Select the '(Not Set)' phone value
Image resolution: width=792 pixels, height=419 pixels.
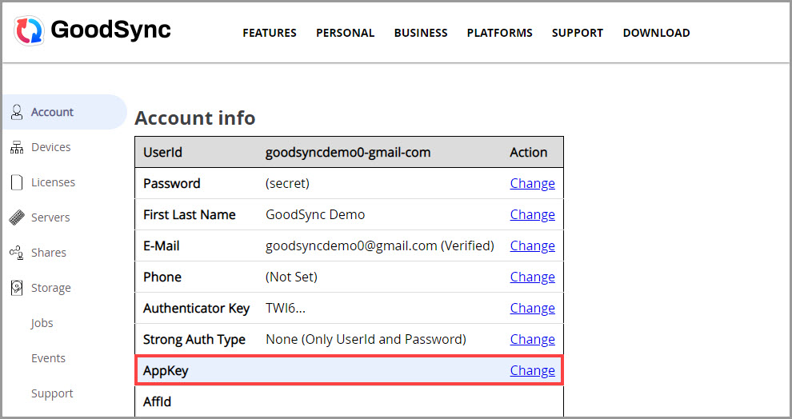(291, 277)
